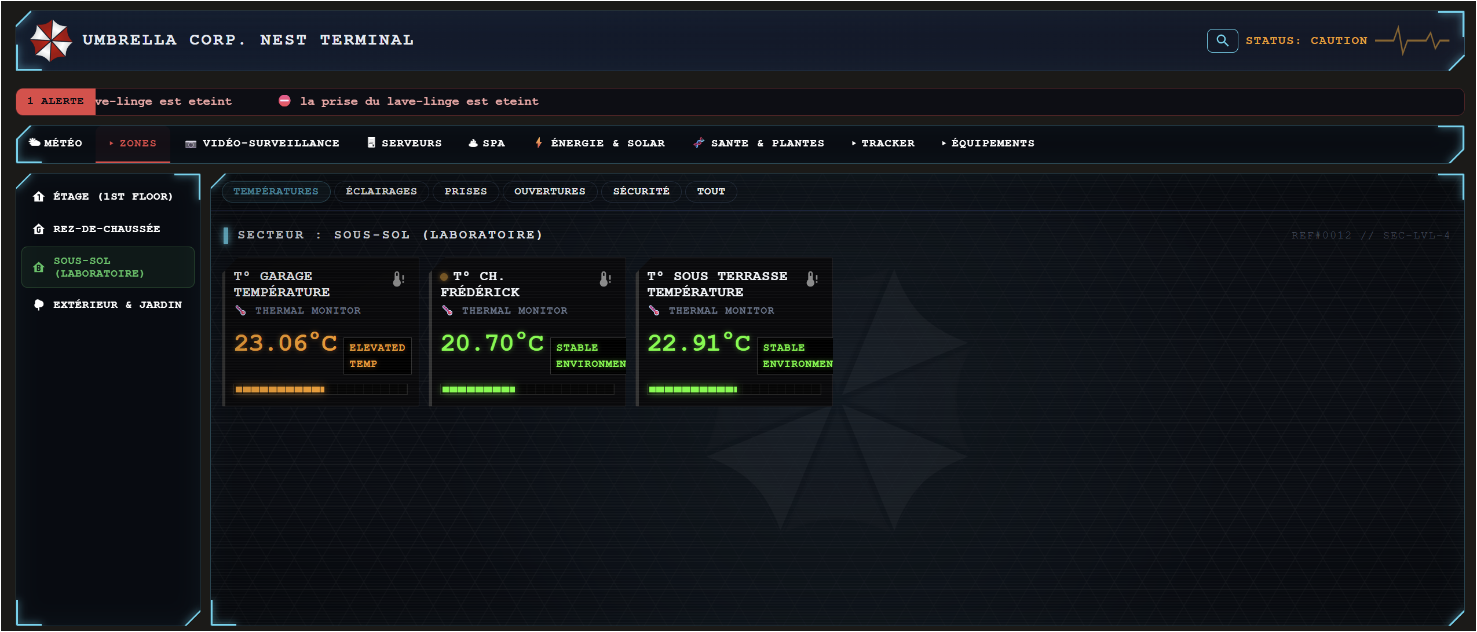Open the T° Garage Température card title

coord(281,284)
